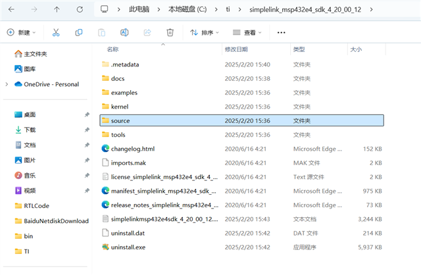Screen dimensions: 421x275
Task: Expand chevron after 此电脑 in address bar
Action: click(159, 10)
